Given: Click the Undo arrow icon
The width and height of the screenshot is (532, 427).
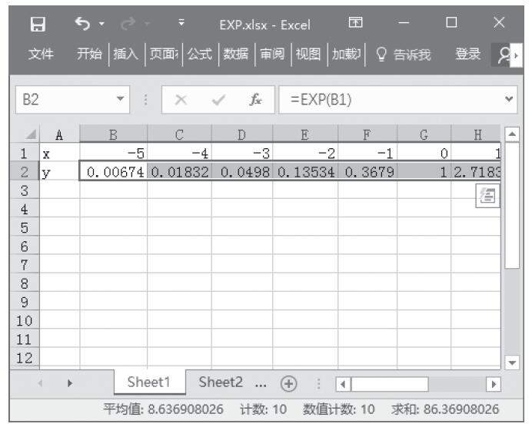Looking at the screenshot, I should click(x=79, y=25).
